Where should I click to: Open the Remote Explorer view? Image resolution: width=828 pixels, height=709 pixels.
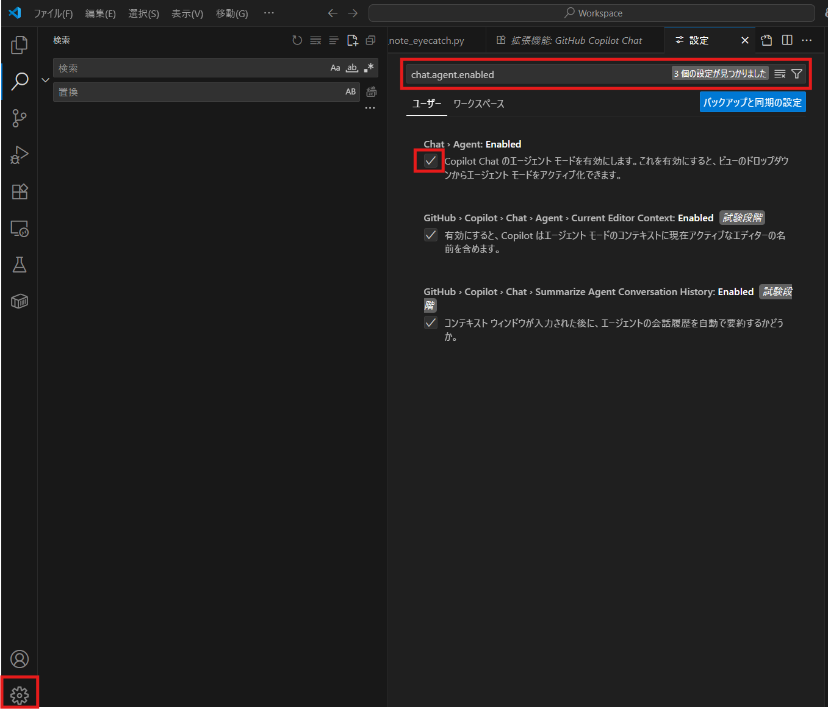[x=20, y=229]
